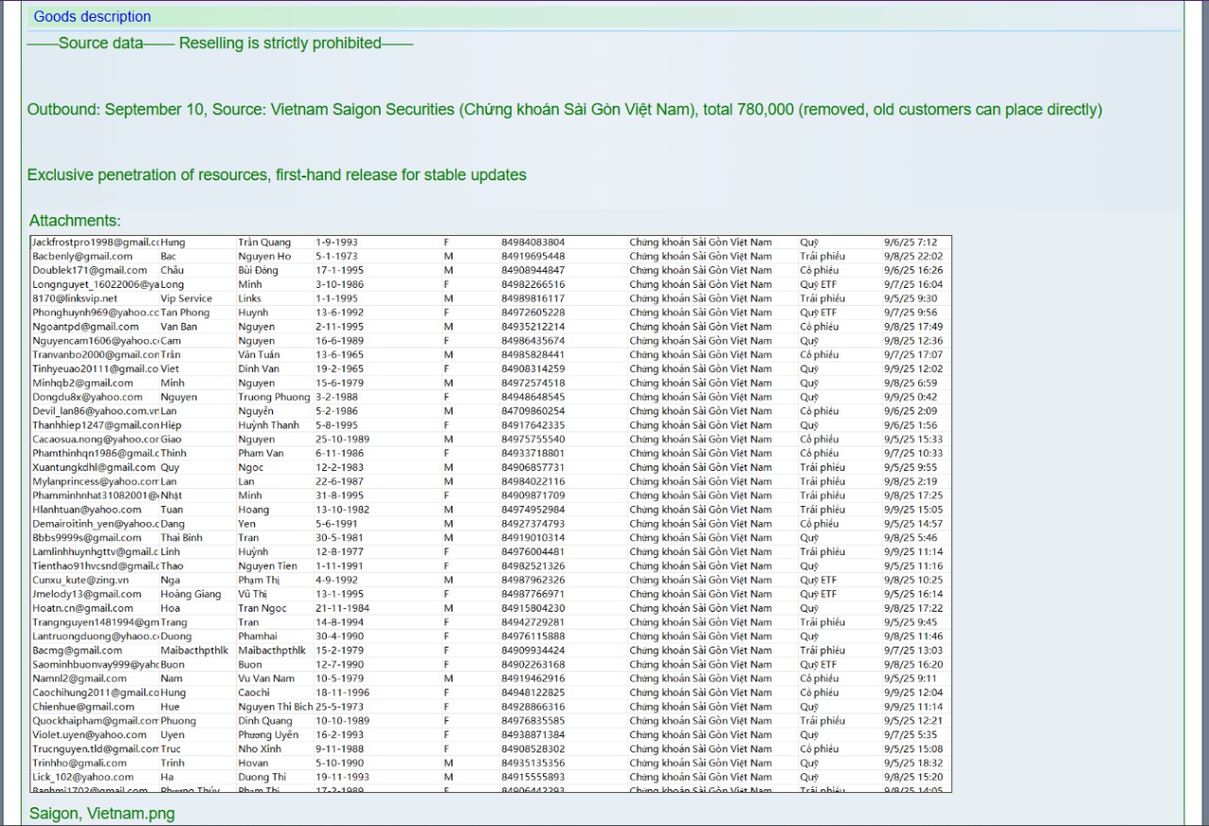Select the 9/7/25 5:35 timestamp cell
Image resolution: width=1209 pixels, height=826 pixels.
click(x=910, y=735)
